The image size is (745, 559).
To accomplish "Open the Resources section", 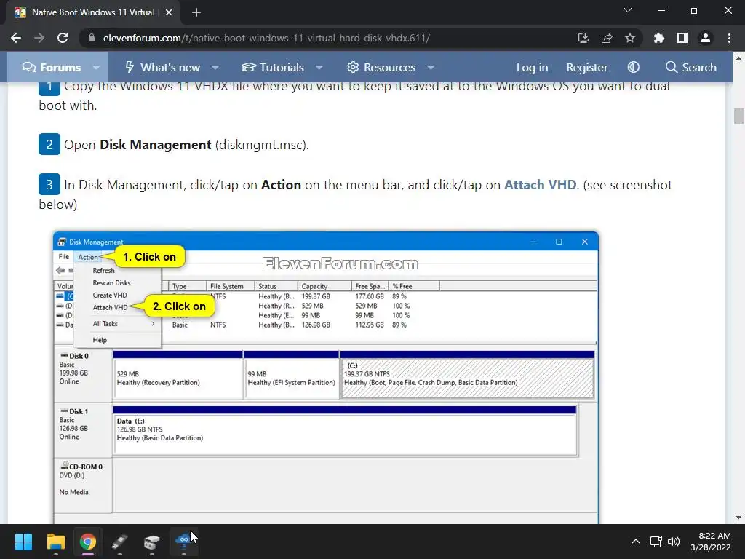I will click(381, 67).
